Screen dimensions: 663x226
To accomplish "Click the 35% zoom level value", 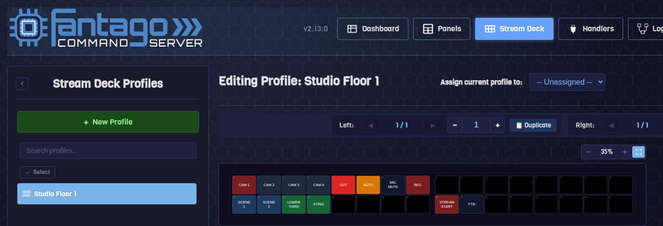I will coord(607,152).
